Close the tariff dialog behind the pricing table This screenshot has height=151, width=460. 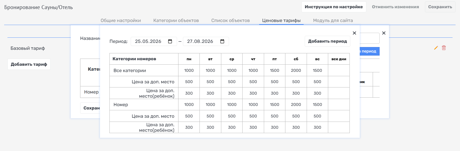point(384,33)
